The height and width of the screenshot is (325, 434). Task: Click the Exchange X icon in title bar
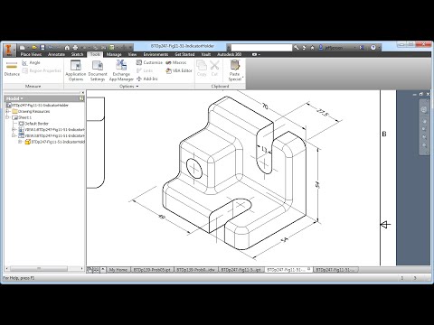coord(362,48)
